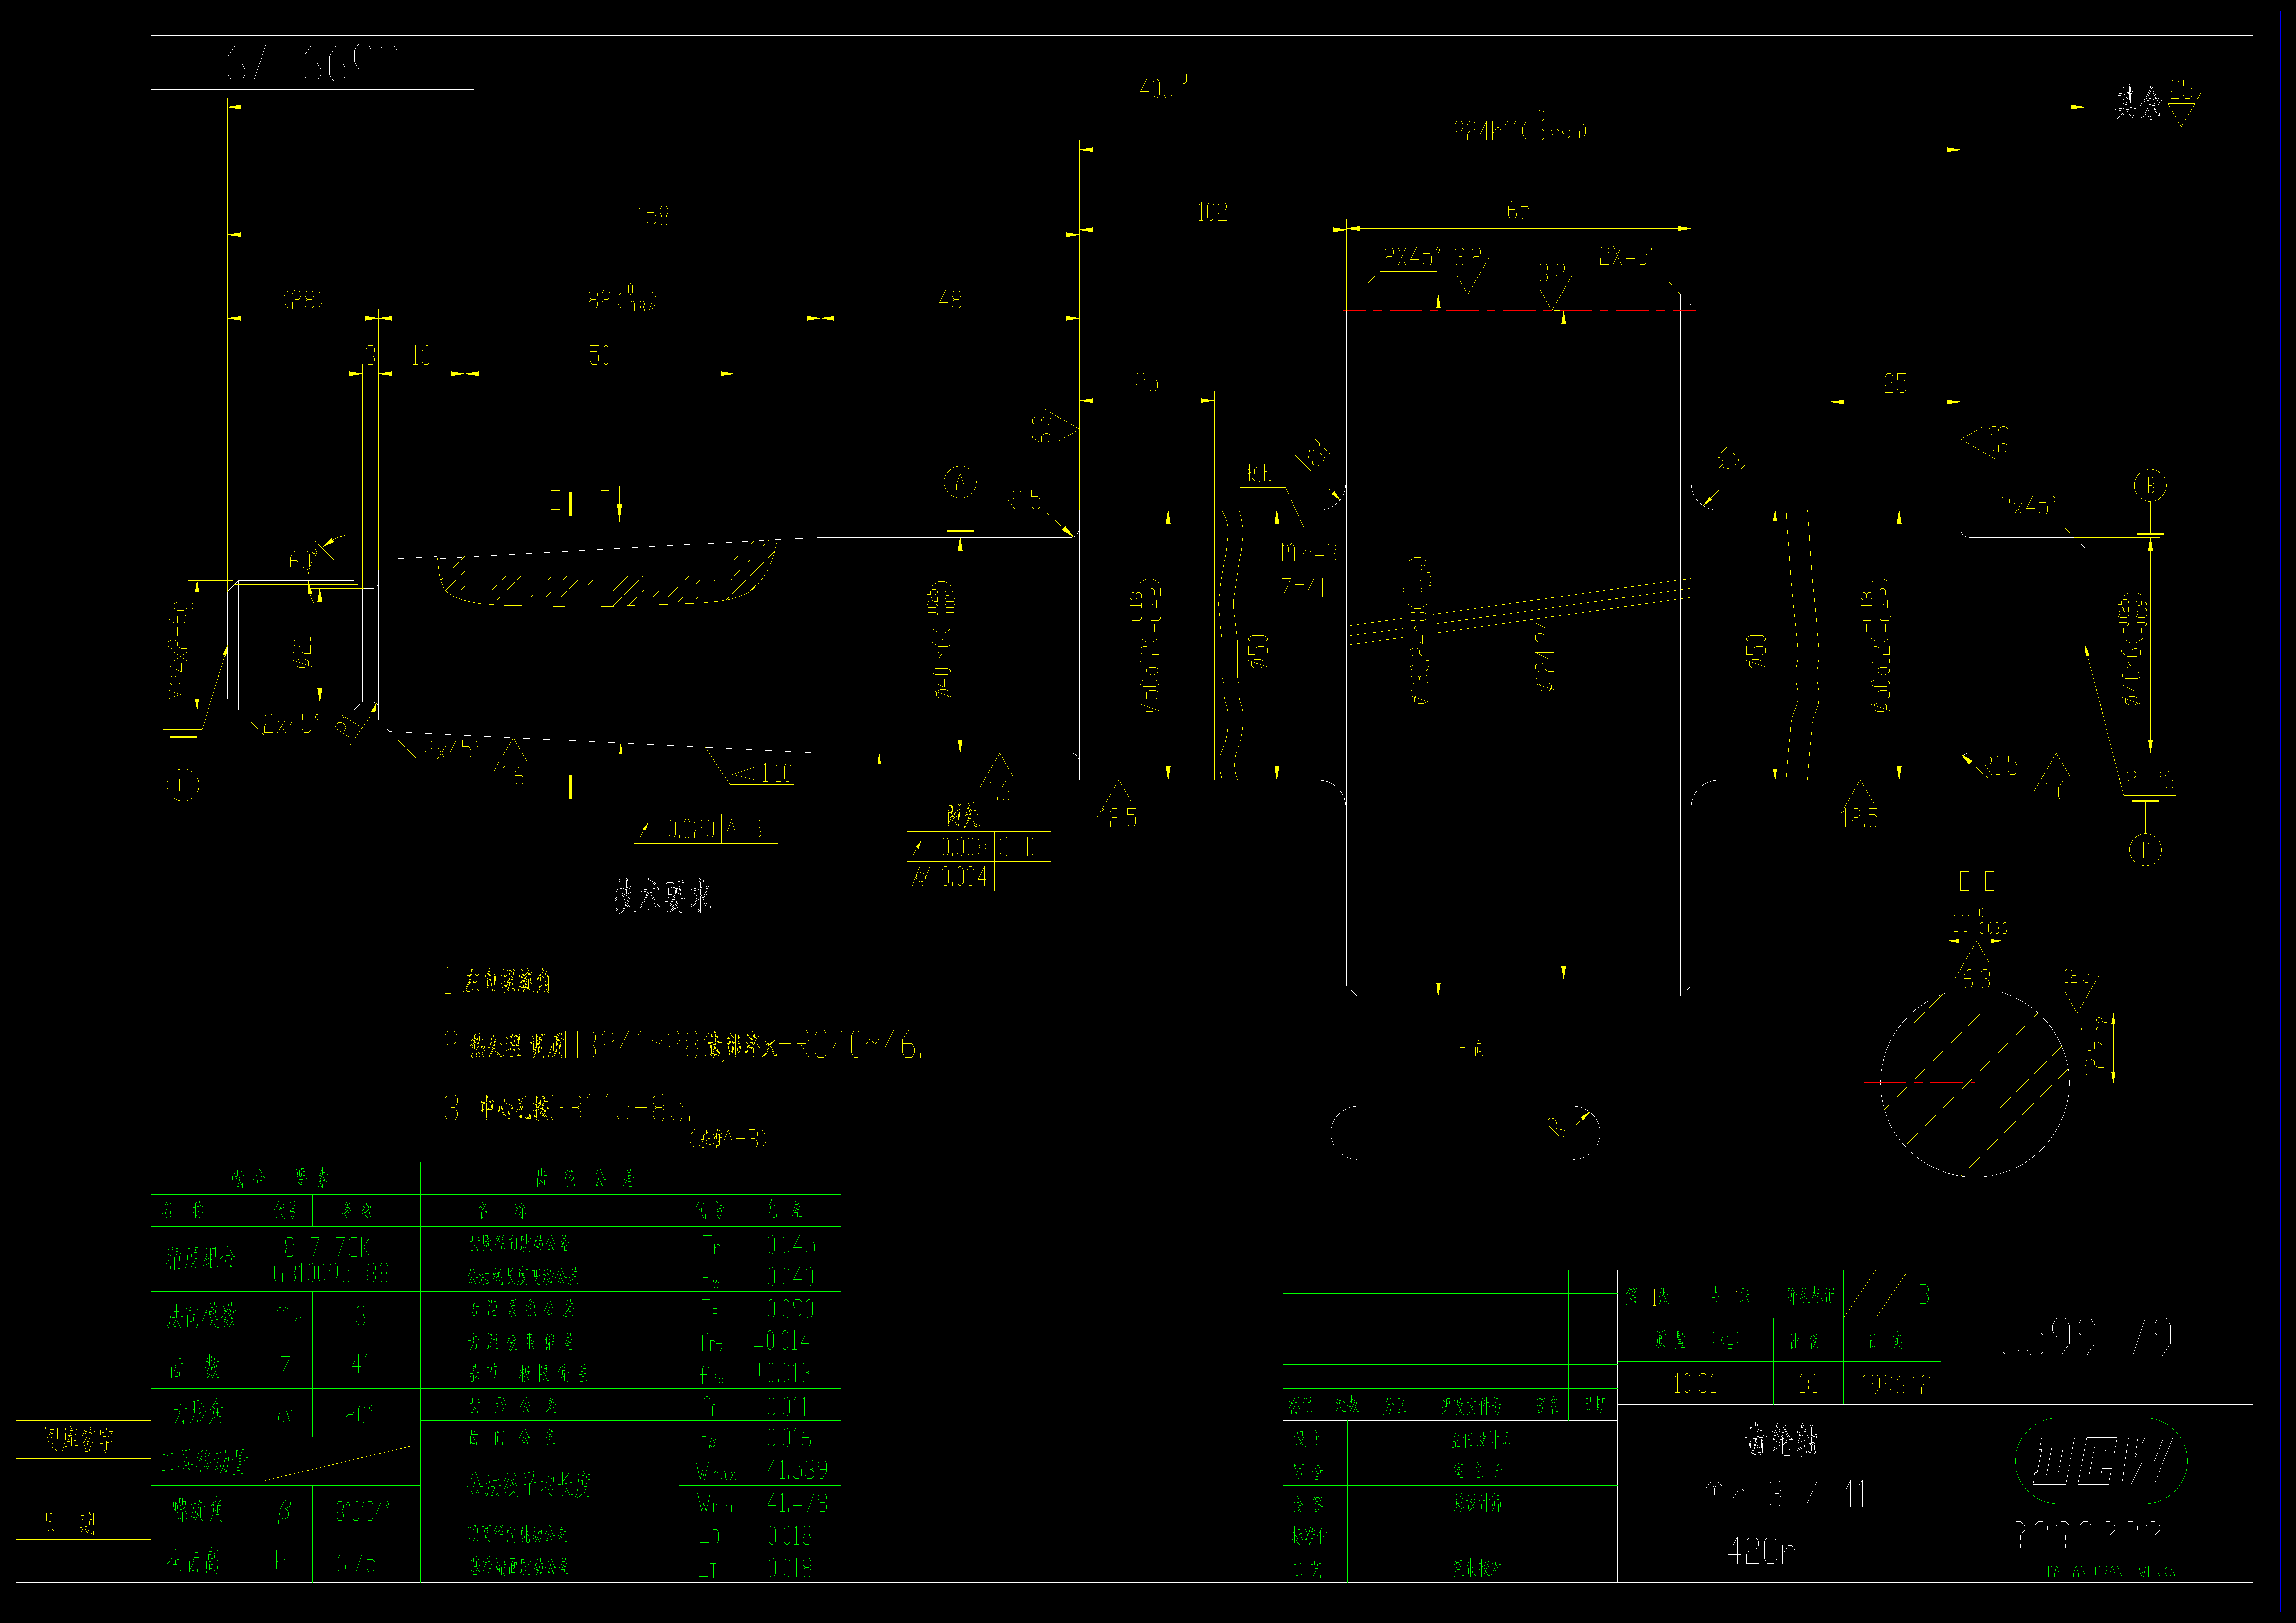The image size is (2296, 1623).
Task: Pick the 0.004 cylindricity tolerance value
Action: pyautogui.click(x=964, y=877)
